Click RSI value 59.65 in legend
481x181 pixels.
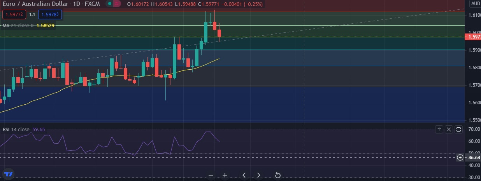tap(38, 129)
